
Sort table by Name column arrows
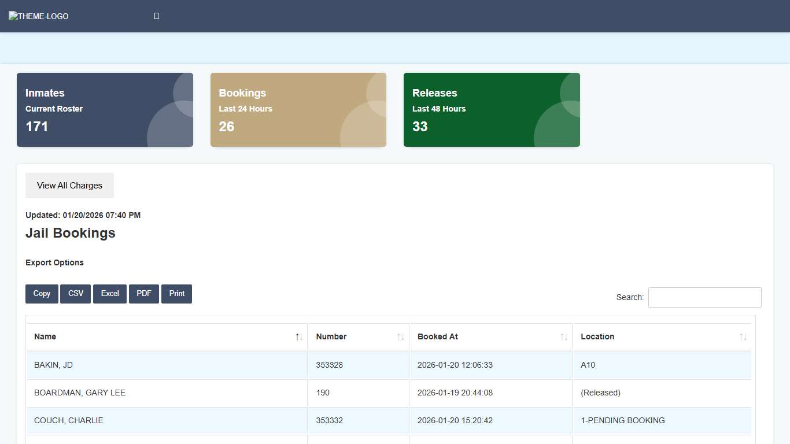coord(298,337)
